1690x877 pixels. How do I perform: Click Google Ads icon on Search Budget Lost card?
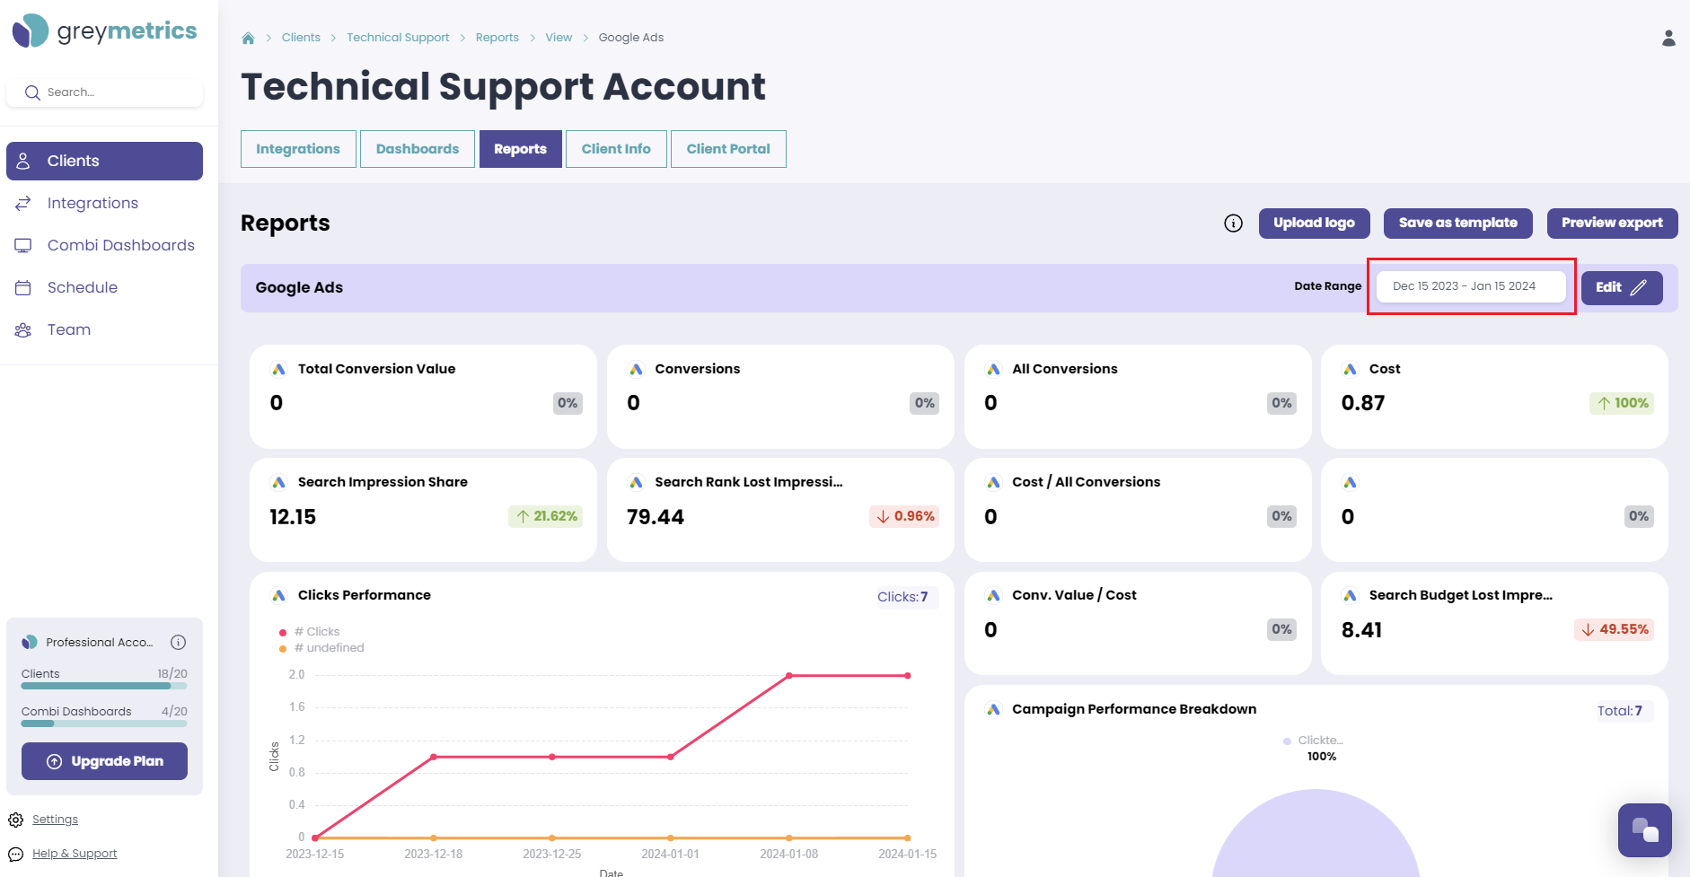pos(1350,595)
